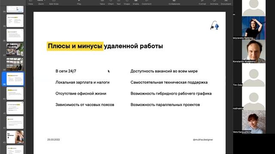
Task: Click the fishing-rod logo icon on slide
Action: [x=215, y=25]
